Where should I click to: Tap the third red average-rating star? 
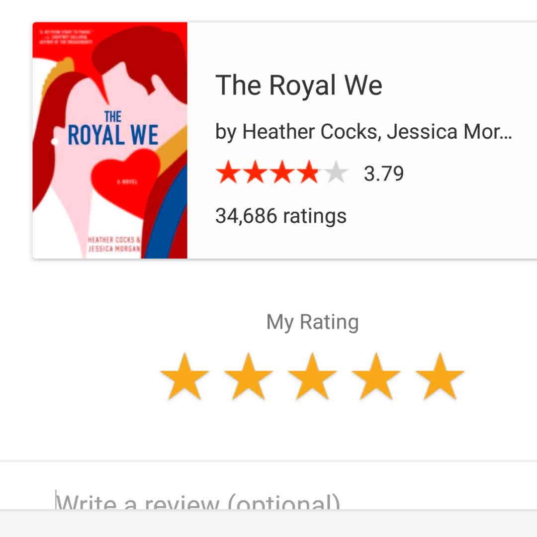[282, 172]
